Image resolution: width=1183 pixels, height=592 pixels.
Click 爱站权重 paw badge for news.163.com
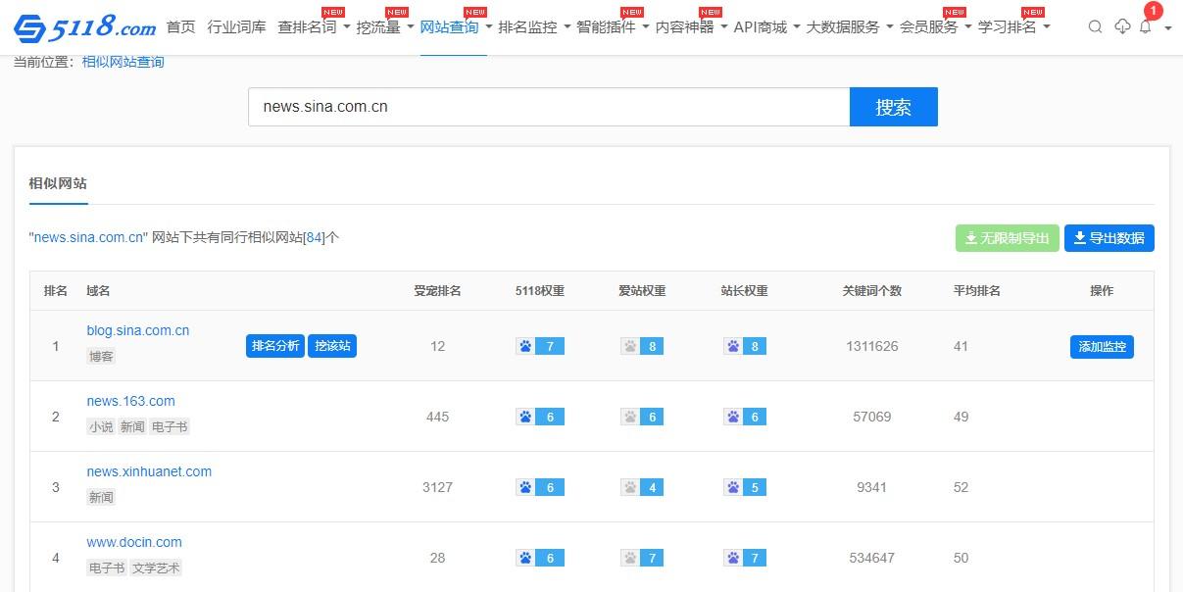[642, 417]
